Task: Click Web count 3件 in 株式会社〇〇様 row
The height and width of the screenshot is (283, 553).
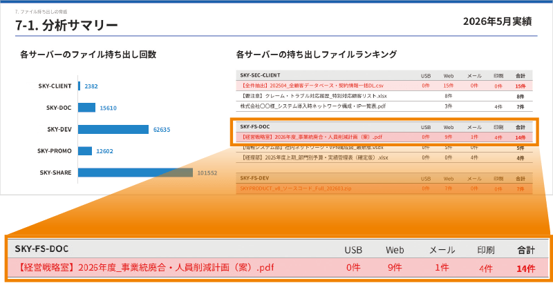Action: (449, 106)
